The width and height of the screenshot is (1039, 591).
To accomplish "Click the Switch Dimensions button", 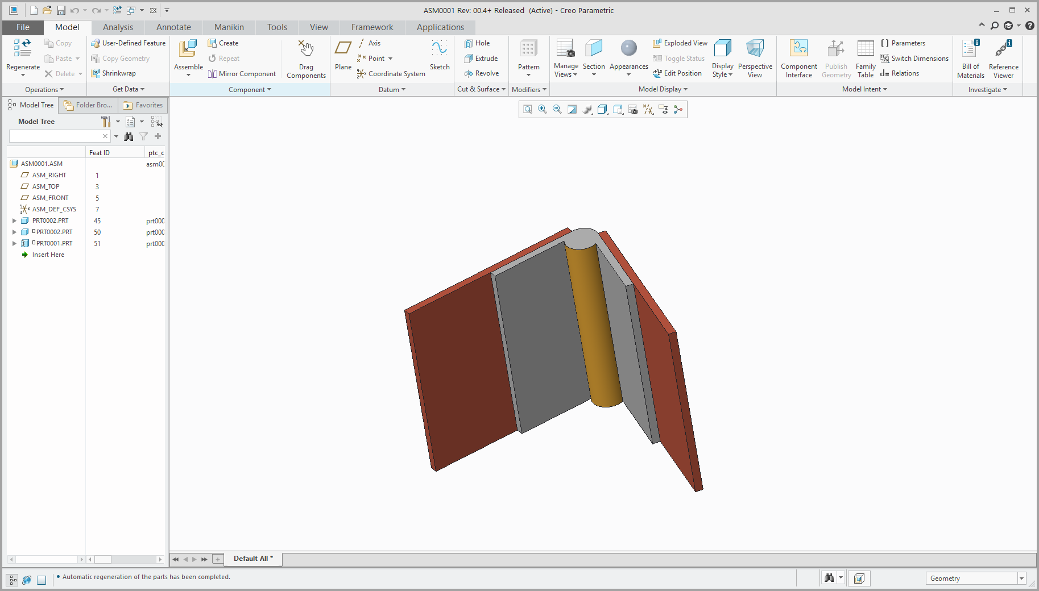I will (914, 59).
